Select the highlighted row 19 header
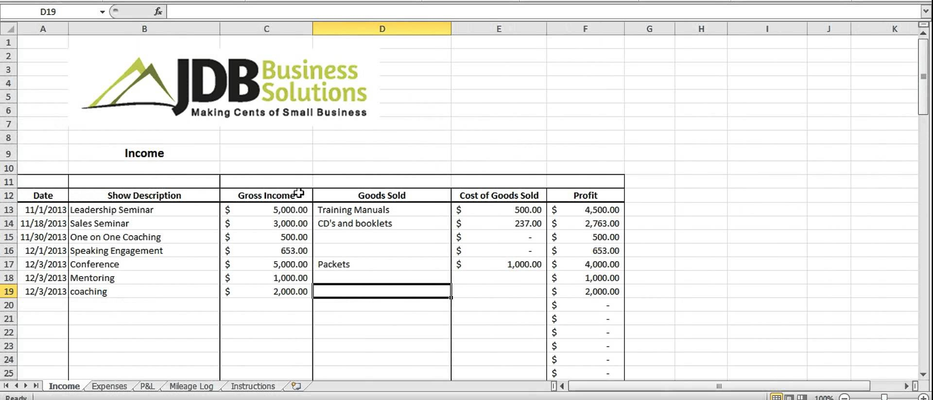 [x=9, y=291]
